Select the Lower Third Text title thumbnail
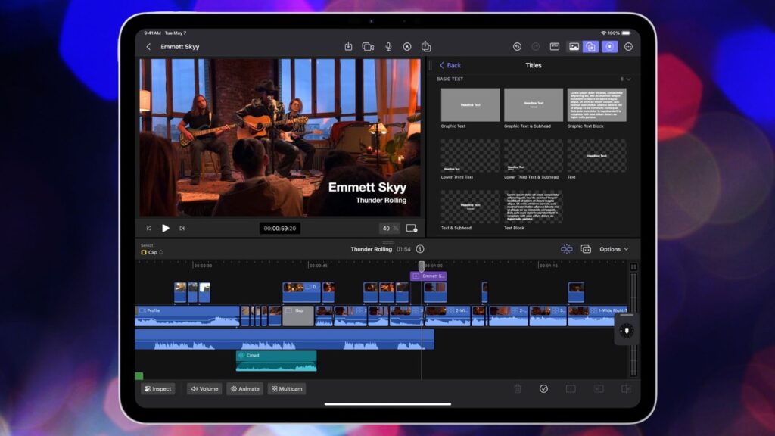The image size is (775, 436). pos(470,156)
